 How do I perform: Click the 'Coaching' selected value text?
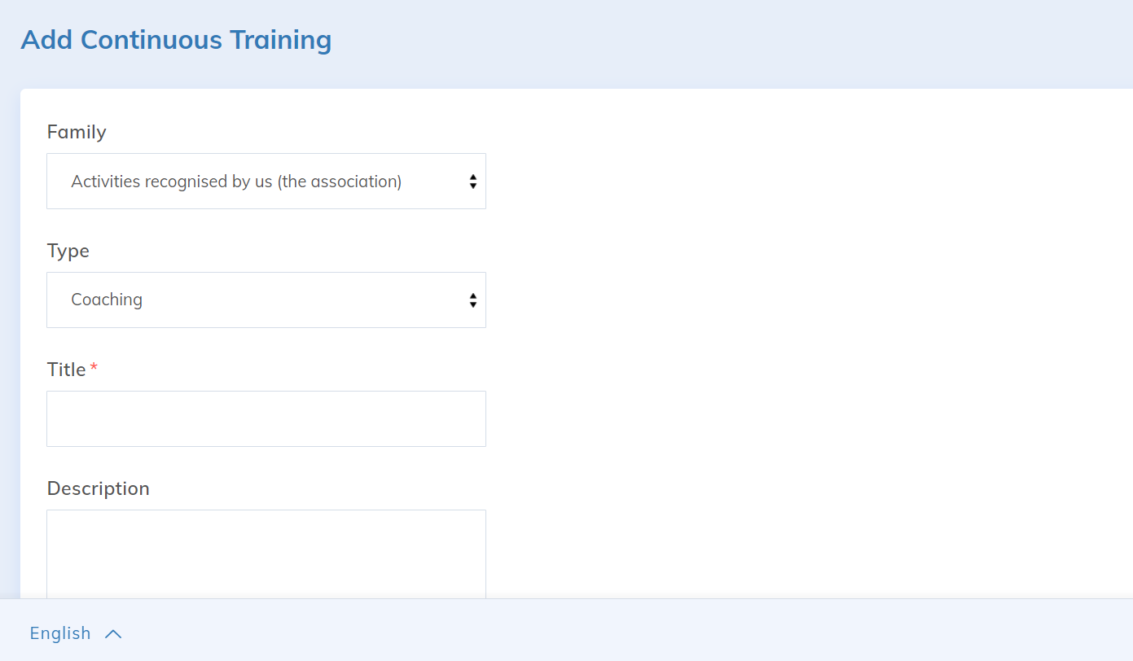[x=107, y=300]
